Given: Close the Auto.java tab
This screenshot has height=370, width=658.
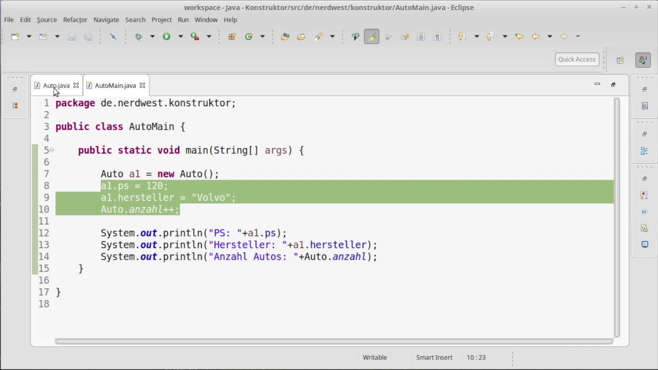Looking at the screenshot, I should point(76,86).
